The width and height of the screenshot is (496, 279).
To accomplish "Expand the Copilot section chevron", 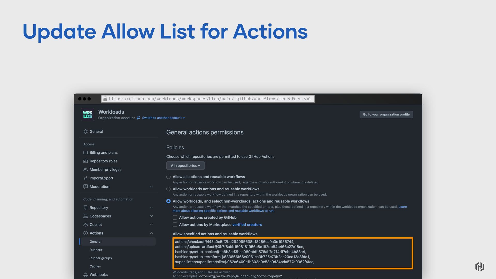I will coord(151,225).
